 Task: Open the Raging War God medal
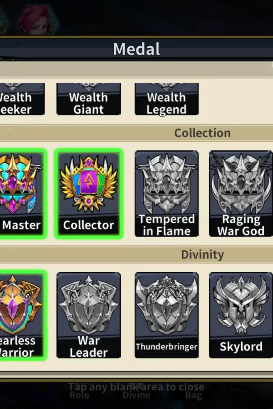(x=241, y=194)
